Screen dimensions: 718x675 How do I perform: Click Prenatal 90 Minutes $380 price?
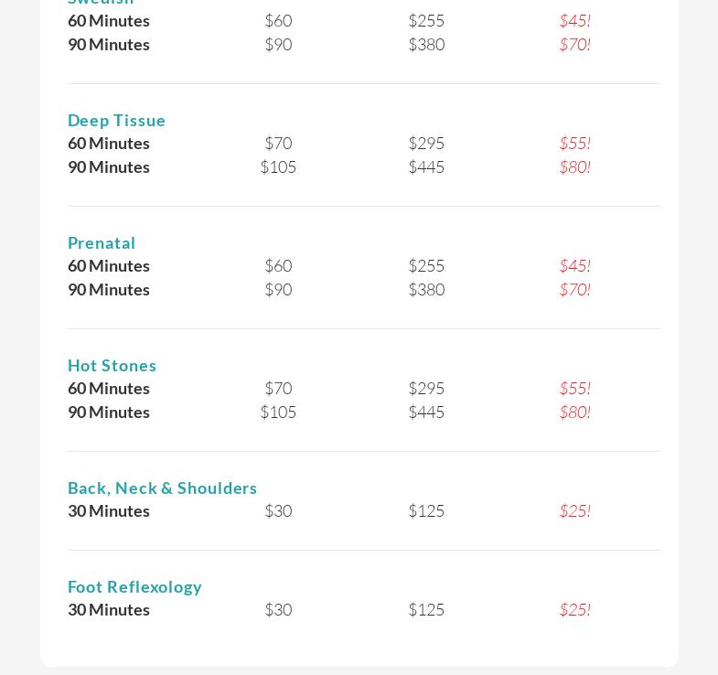pos(426,289)
